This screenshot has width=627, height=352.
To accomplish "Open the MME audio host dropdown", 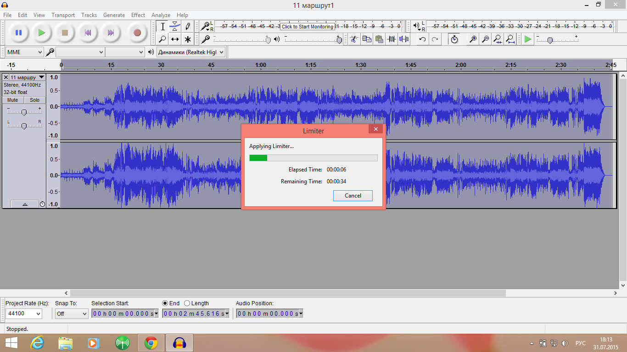I will [24, 52].
